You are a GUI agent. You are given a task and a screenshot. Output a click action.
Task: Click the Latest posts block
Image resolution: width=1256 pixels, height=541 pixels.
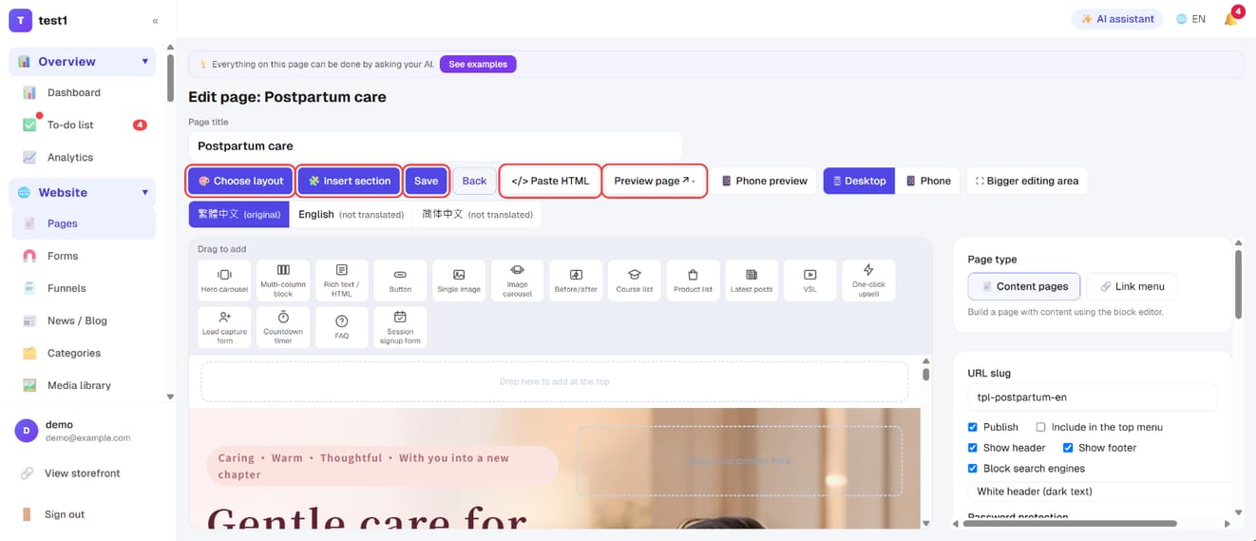(752, 280)
